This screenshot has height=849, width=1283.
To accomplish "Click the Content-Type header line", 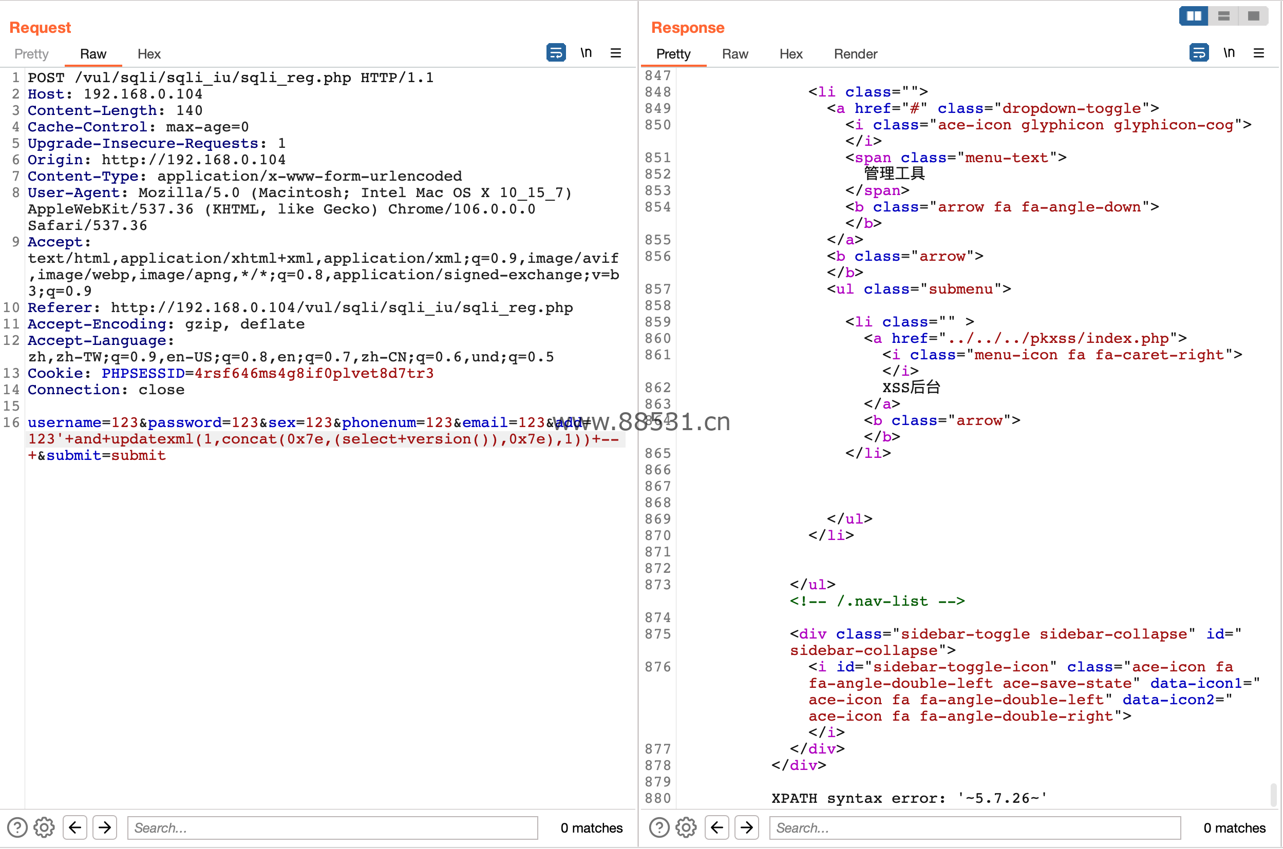I will click(245, 176).
